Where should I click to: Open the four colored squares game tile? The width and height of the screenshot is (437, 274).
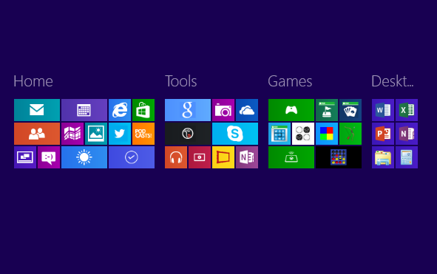pos(327,134)
